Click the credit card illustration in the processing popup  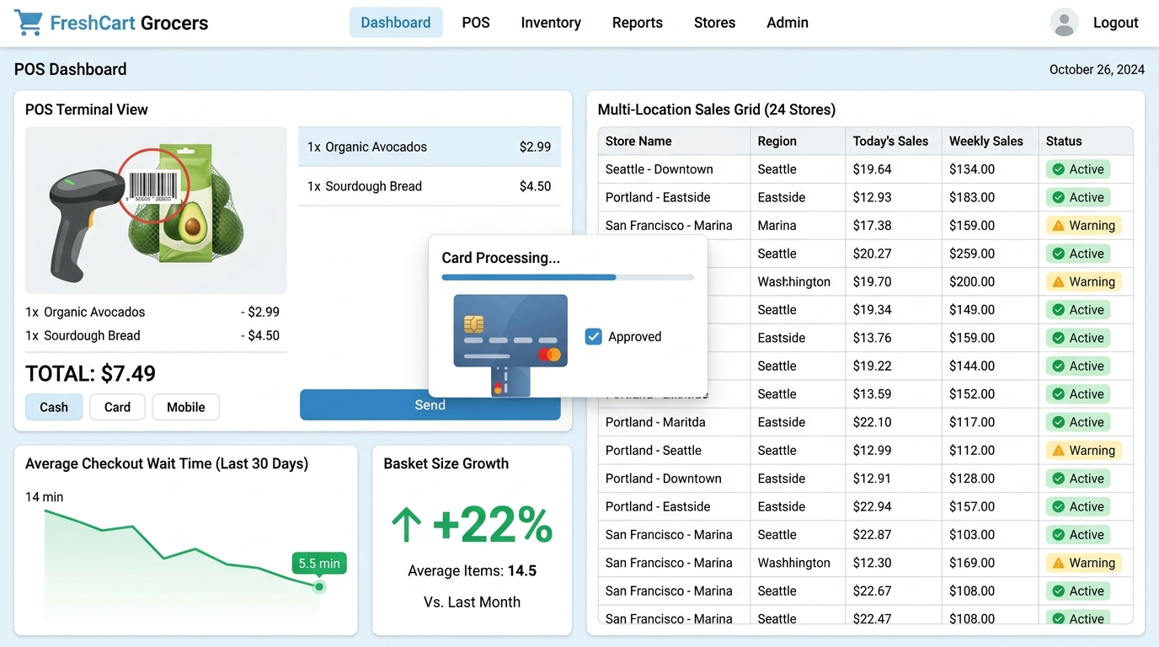click(x=510, y=330)
